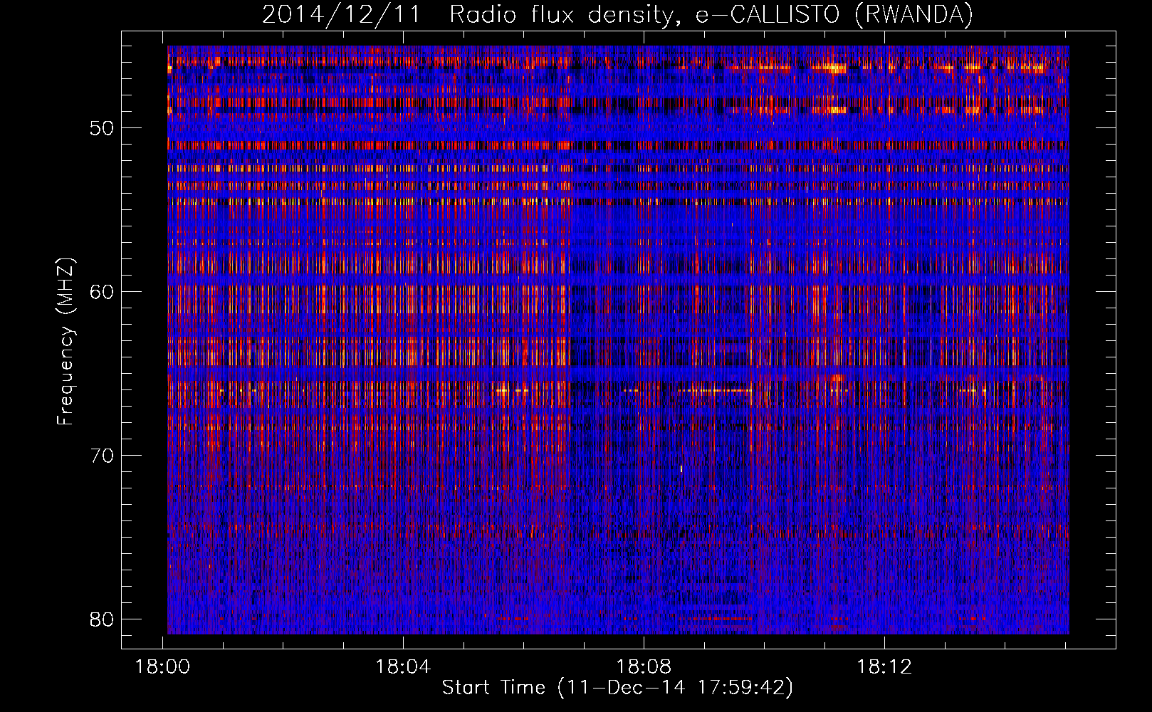Click the 50 frequency tick label
The height and width of the screenshot is (712, 1152).
coord(103,129)
